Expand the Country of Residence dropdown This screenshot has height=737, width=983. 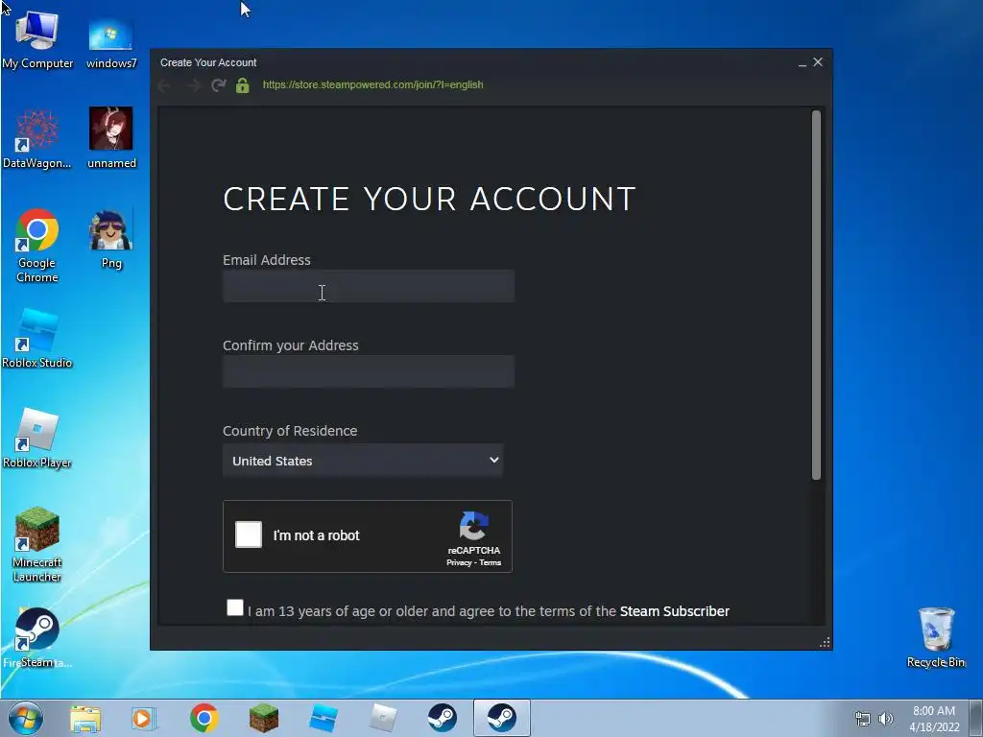click(363, 461)
